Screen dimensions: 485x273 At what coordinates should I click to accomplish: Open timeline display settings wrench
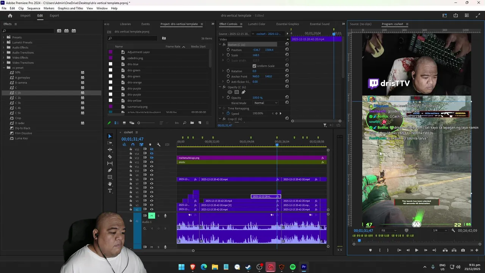(158, 144)
